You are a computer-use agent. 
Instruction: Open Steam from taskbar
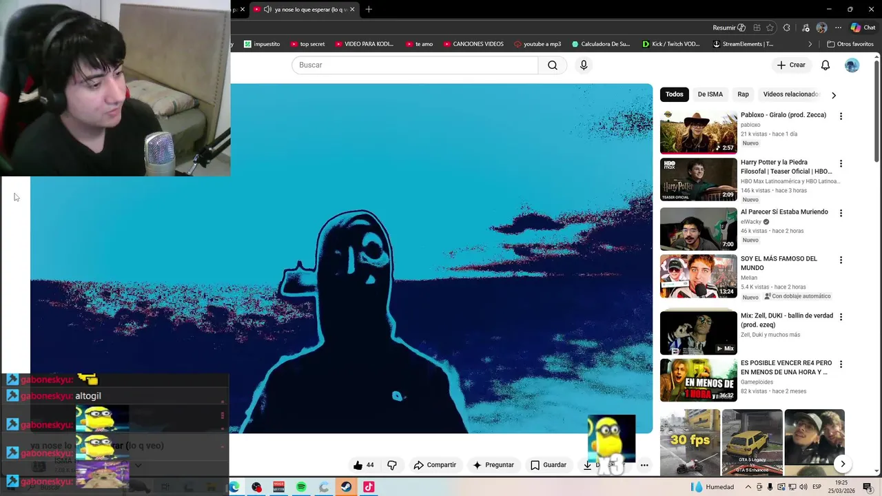click(x=346, y=487)
